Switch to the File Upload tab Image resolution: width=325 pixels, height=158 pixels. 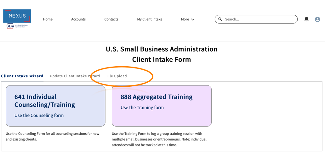coord(117,76)
